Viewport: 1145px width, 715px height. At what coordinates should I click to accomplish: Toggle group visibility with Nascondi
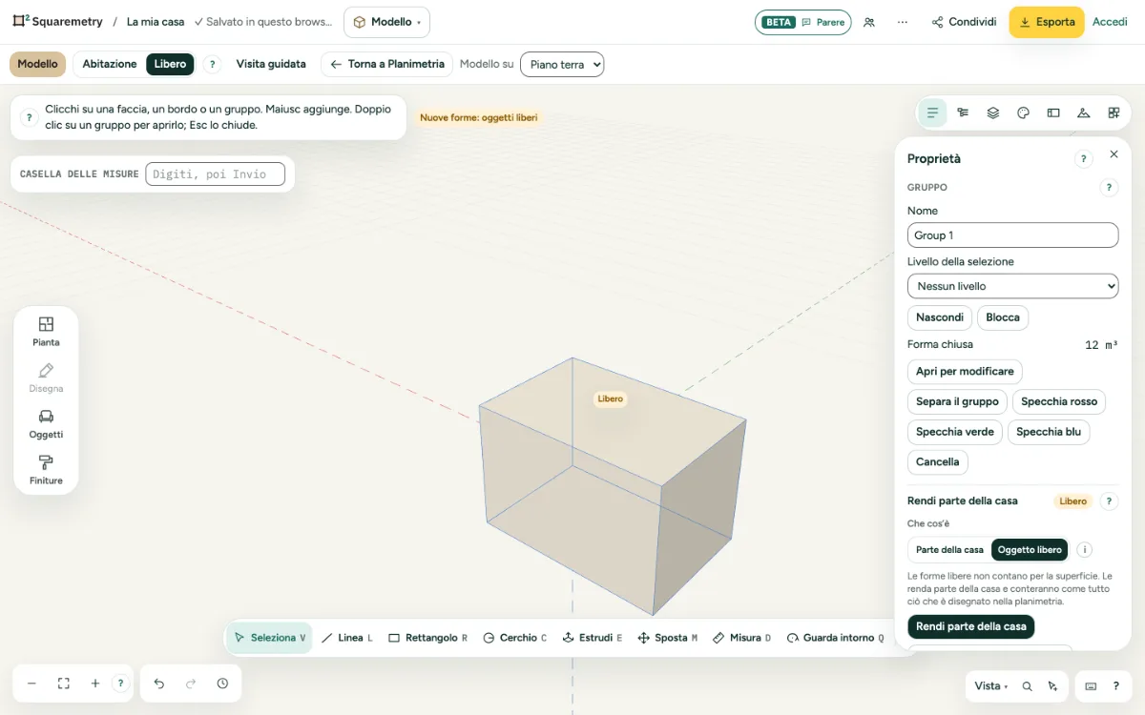point(940,317)
